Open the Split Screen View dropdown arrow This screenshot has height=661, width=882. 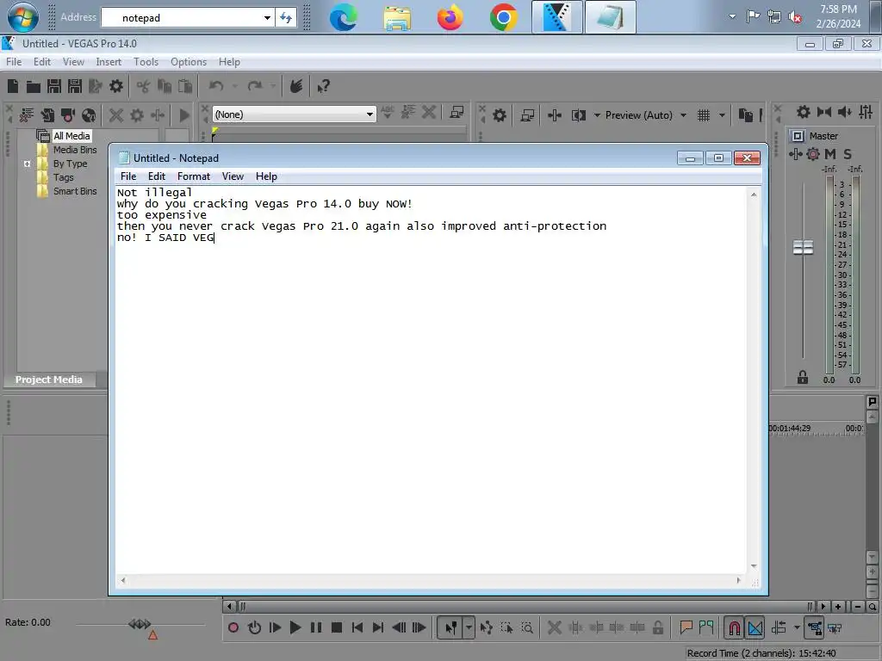(597, 115)
